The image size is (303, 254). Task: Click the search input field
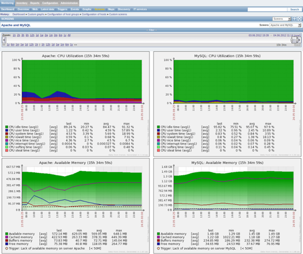click(x=267, y=9)
